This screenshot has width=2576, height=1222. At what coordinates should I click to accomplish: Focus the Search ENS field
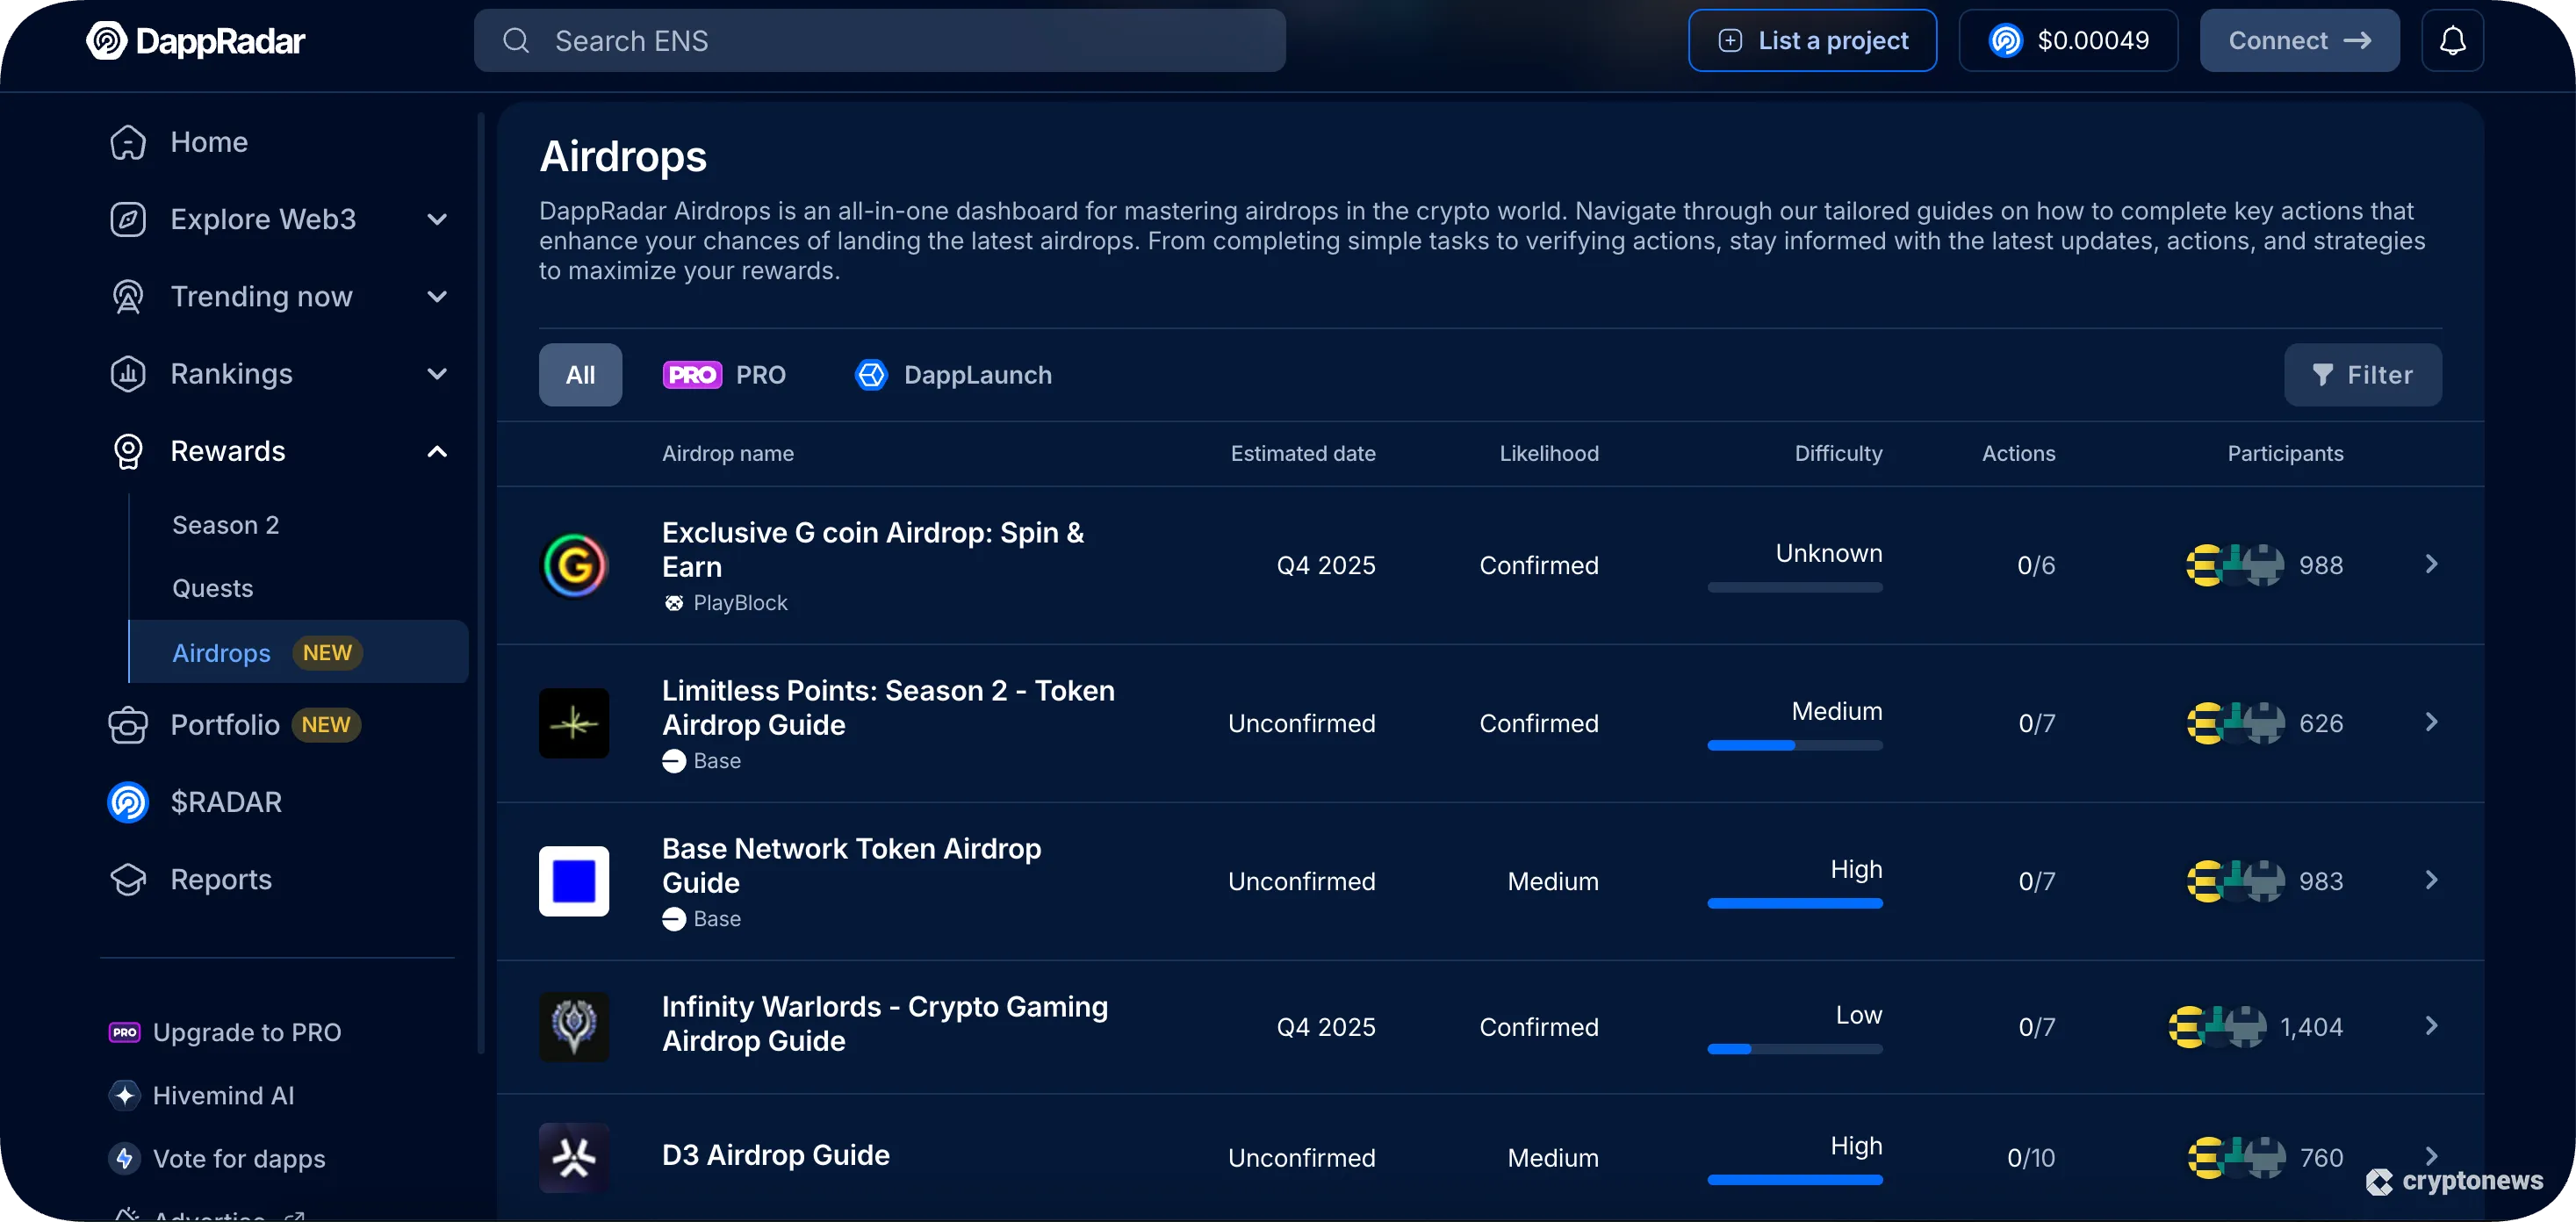point(880,41)
